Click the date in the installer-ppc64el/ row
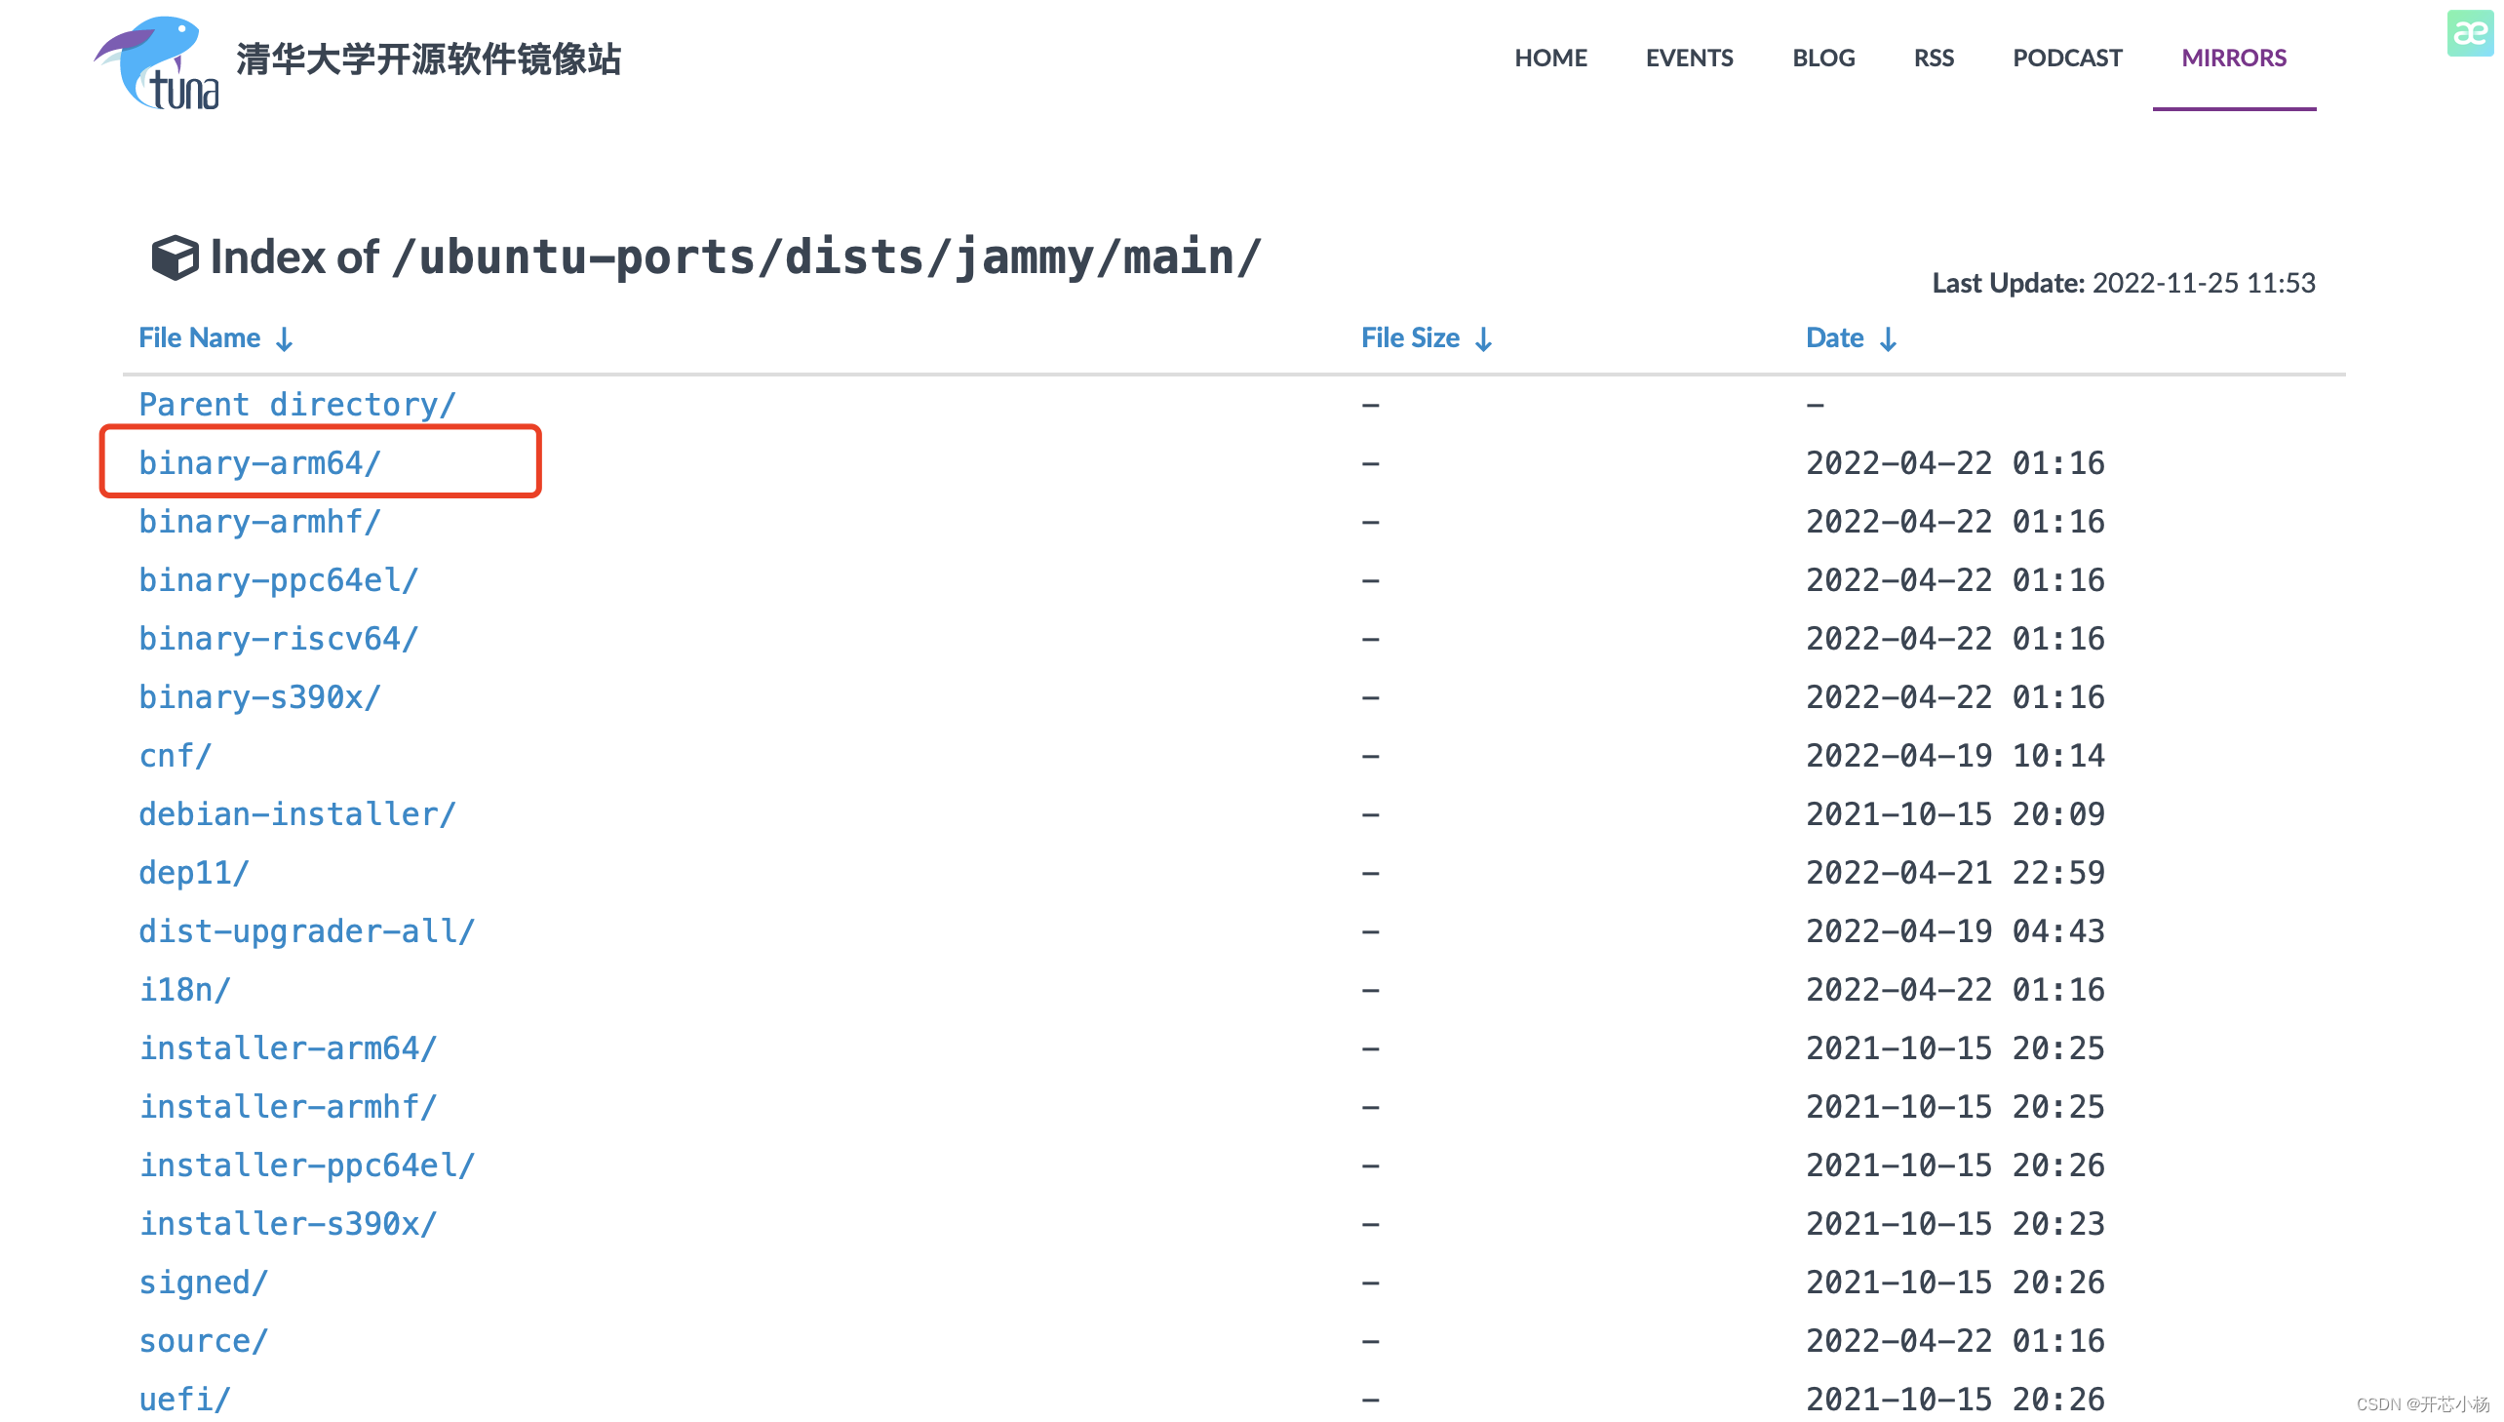The width and height of the screenshot is (2504, 1422). coord(1955,1166)
